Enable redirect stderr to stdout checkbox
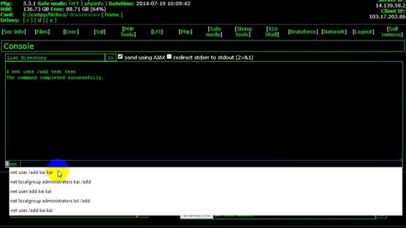Screen dimensions: 406x228 (x=169, y=56)
